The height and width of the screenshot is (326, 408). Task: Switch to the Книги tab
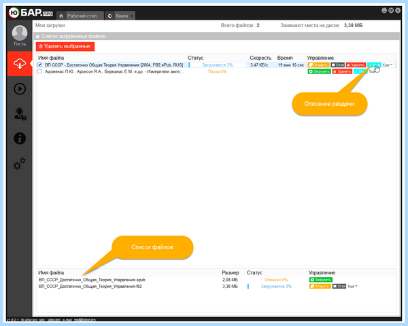pyautogui.click(x=120, y=16)
